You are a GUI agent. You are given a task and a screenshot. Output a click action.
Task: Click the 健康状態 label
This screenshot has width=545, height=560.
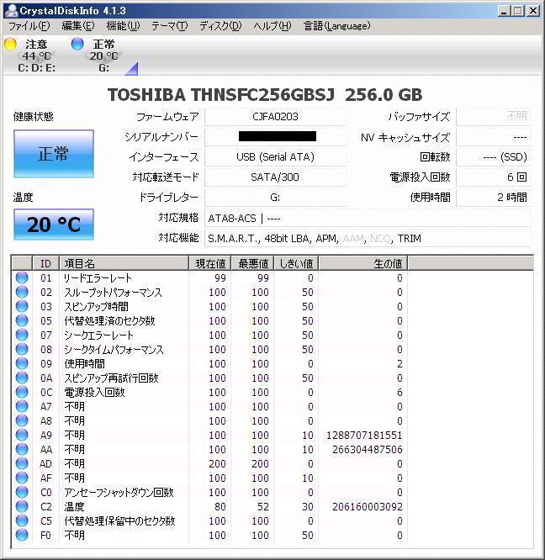coord(33,116)
